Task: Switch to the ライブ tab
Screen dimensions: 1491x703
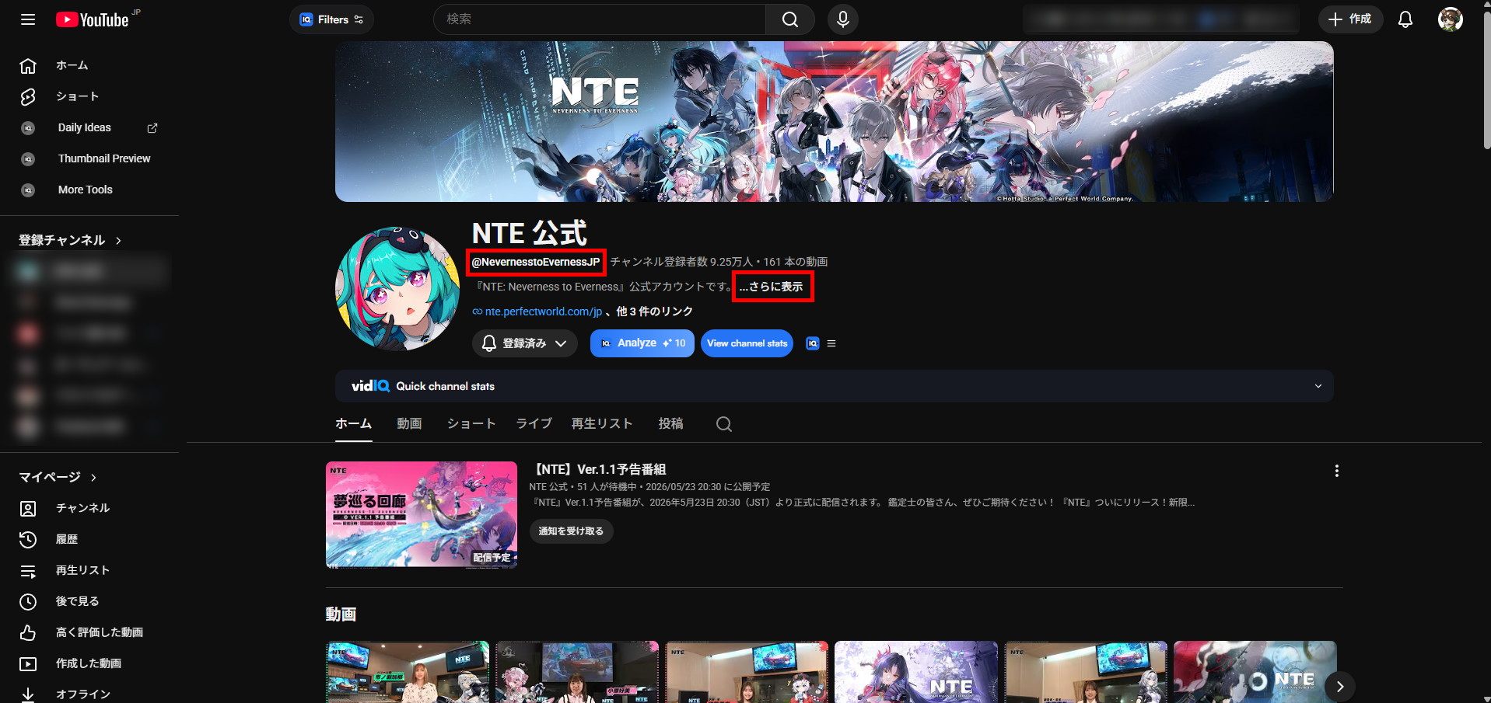Action: (x=534, y=423)
